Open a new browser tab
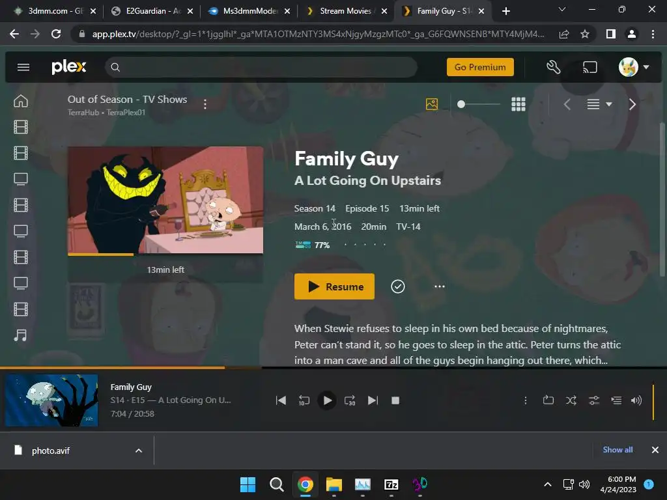This screenshot has width=667, height=500. coord(505,12)
